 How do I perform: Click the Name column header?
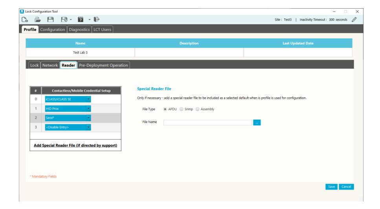[x=80, y=43]
